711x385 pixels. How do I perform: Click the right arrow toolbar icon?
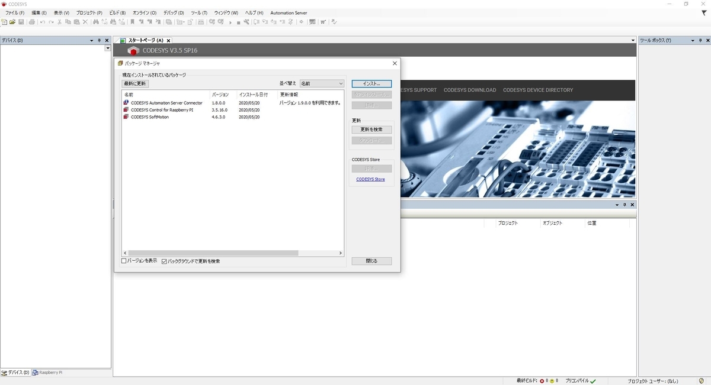(x=302, y=22)
